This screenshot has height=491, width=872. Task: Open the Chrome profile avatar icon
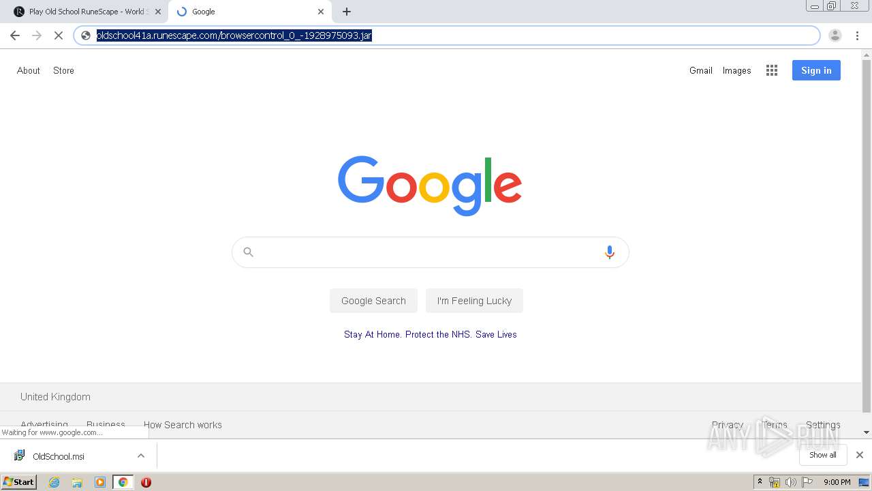(835, 35)
